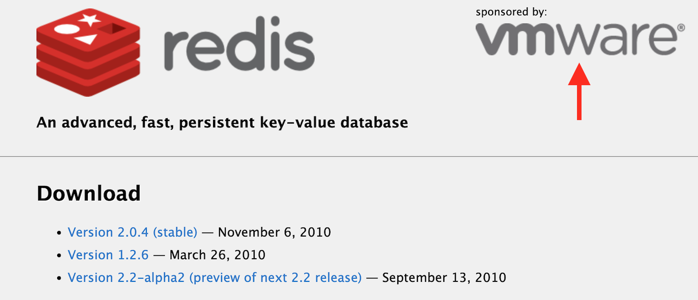Click the Redis cube logo
The height and width of the screenshot is (300, 698).
(87, 52)
